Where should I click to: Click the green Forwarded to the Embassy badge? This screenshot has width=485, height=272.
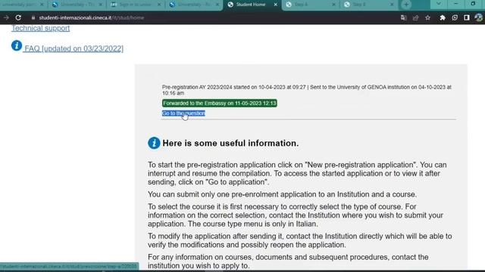click(x=220, y=104)
